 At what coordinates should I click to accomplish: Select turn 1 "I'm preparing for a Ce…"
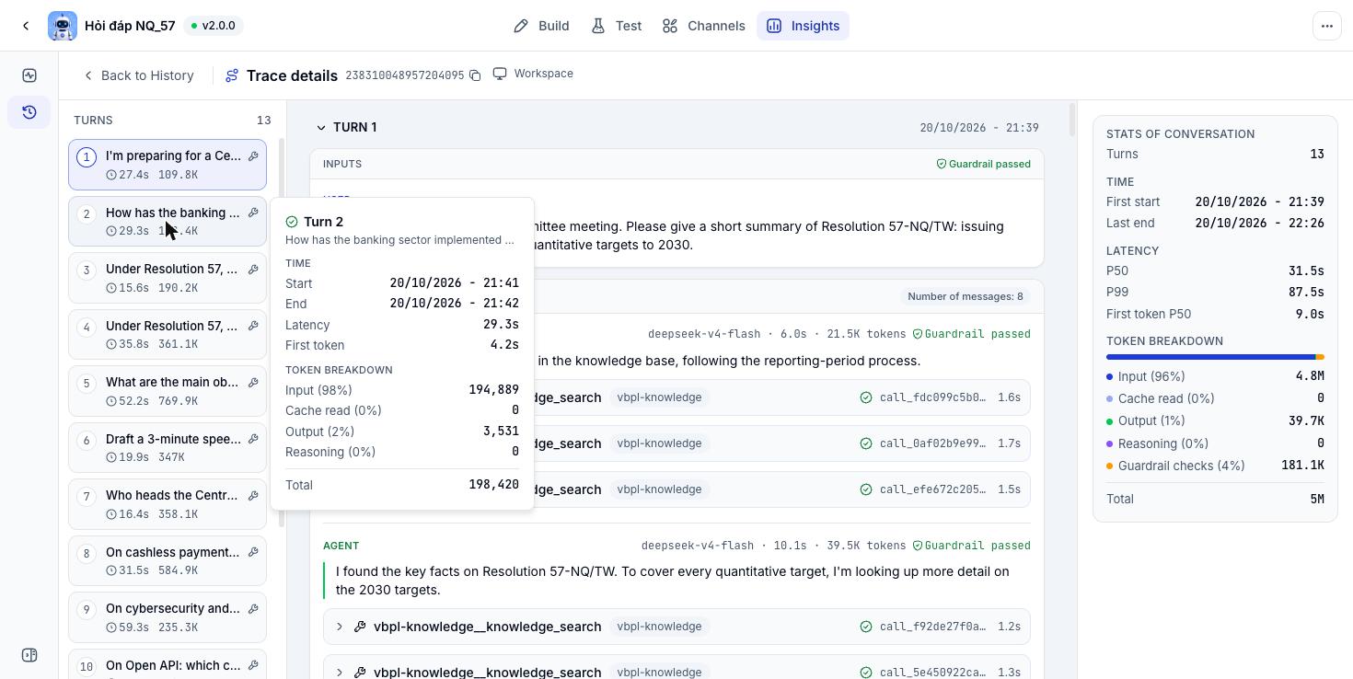[168, 165]
